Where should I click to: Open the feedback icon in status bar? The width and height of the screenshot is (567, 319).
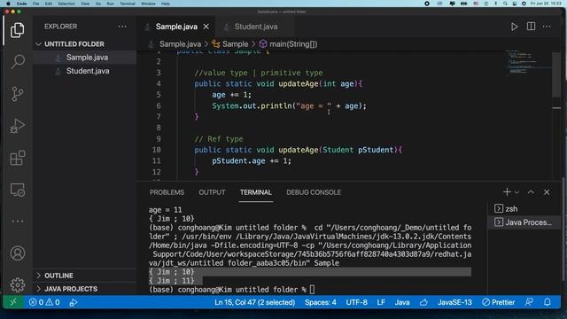pos(529,302)
